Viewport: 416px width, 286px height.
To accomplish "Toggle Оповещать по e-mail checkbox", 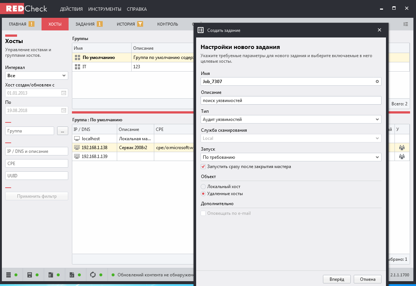I will tap(203, 213).
